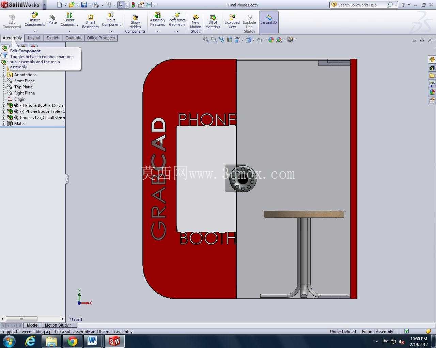The width and height of the screenshot is (436, 348).
Task: Click the Zoom to Area icon
Action: pyautogui.click(x=214, y=40)
